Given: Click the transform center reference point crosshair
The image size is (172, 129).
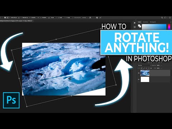Looking at the screenshot, I should 64,67.
